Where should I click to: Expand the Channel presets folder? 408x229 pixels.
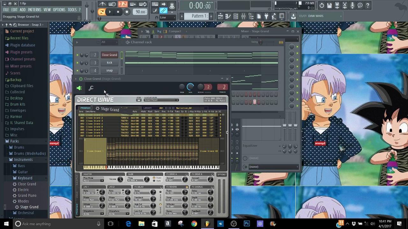tap(23, 59)
